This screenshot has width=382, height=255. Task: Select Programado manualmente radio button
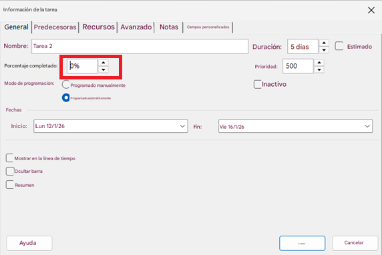[x=65, y=85]
